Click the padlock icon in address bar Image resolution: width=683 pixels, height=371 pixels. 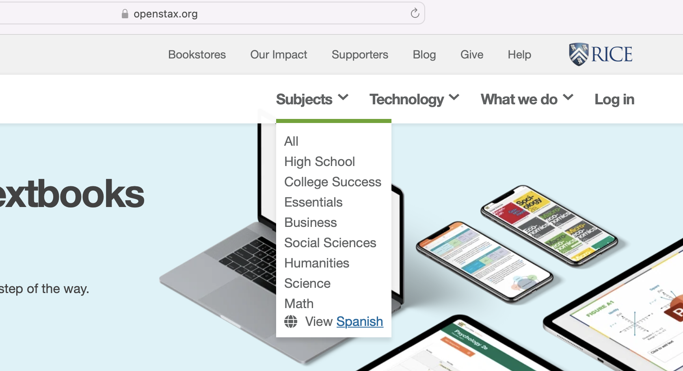coord(125,14)
